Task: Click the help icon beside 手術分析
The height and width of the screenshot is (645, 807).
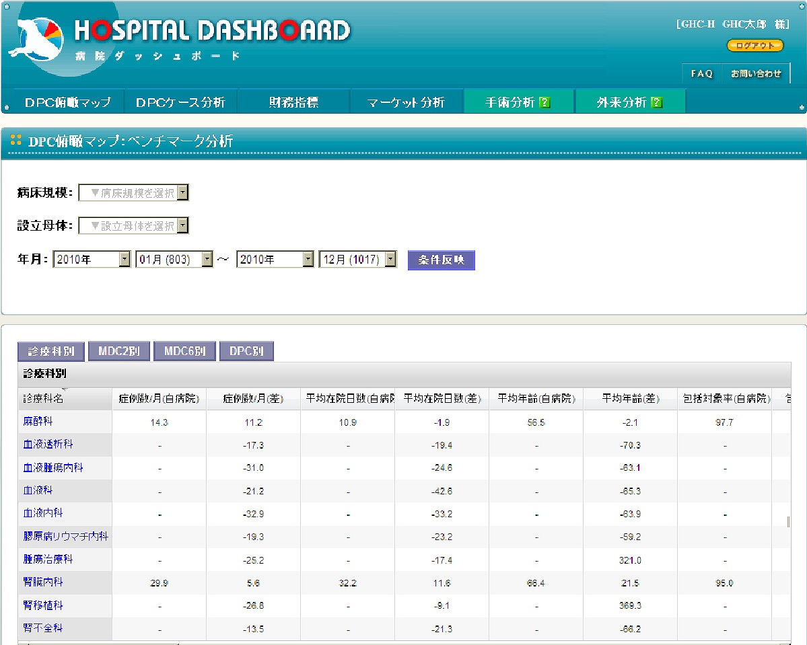Action: [x=544, y=102]
